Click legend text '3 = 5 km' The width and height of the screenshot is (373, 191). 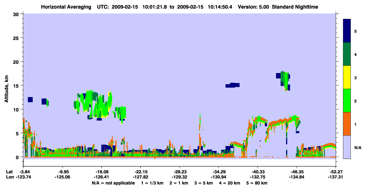coord(203,183)
